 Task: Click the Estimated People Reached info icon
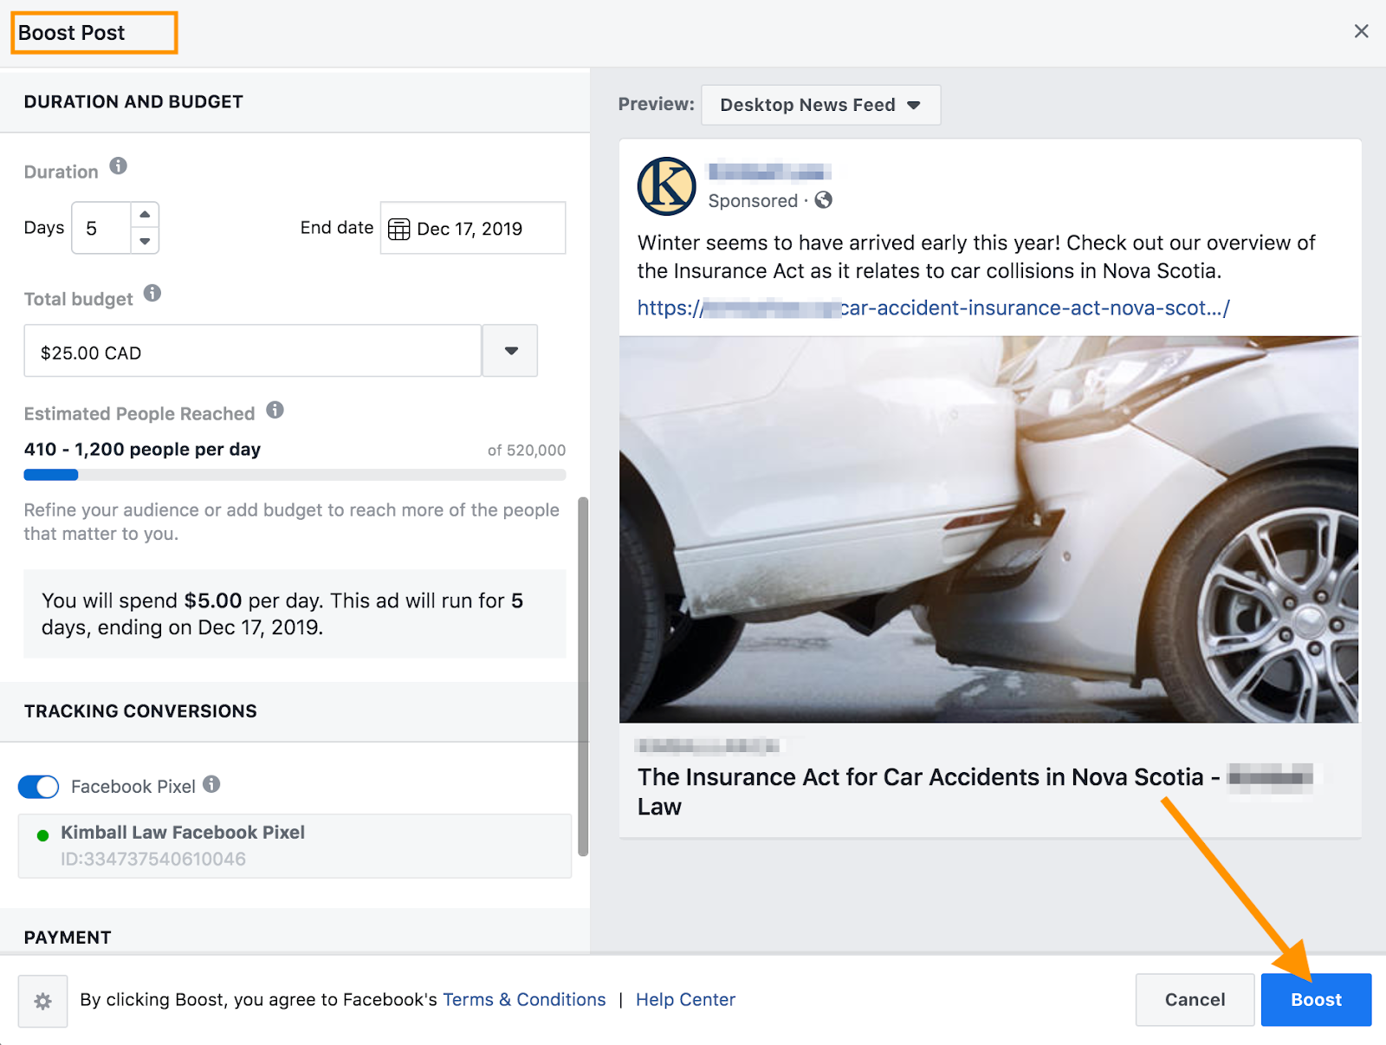[275, 410]
